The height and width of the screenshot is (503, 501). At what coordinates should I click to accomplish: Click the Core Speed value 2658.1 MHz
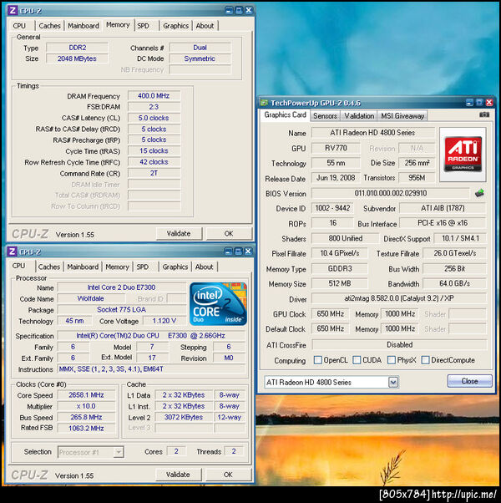click(86, 395)
